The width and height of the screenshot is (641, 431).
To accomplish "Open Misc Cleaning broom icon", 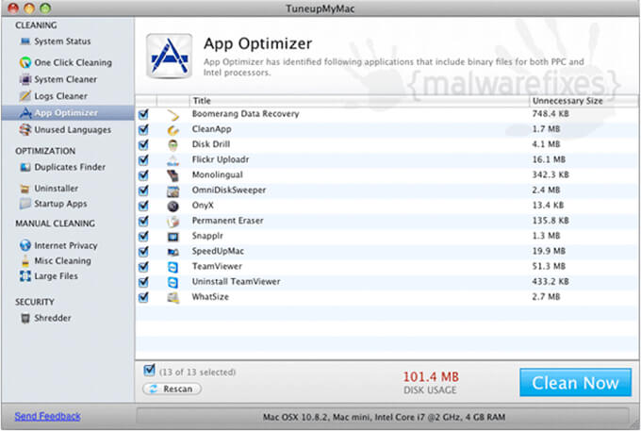I will coord(25,261).
